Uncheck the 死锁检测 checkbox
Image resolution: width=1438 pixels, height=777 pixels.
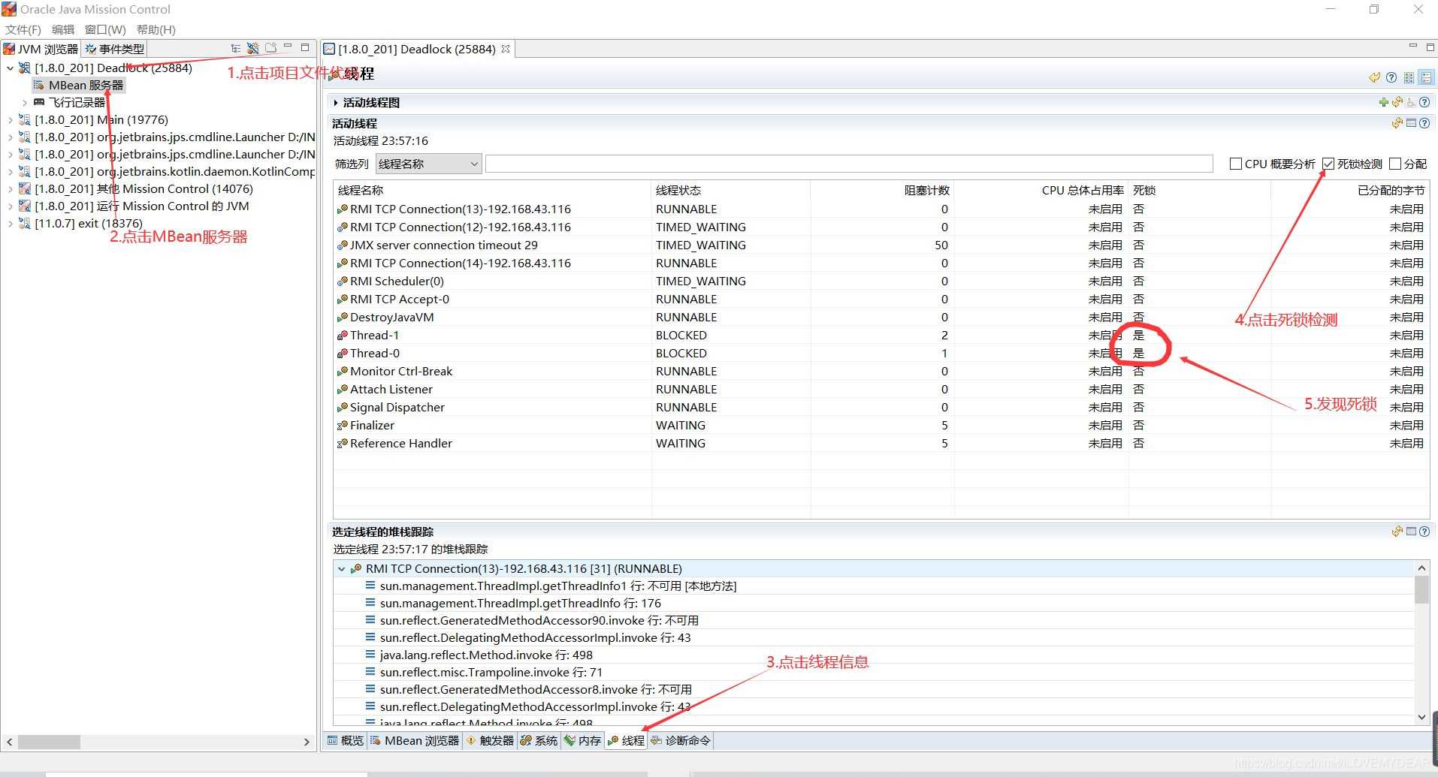pyautogui.click(x=1328, y=164)
